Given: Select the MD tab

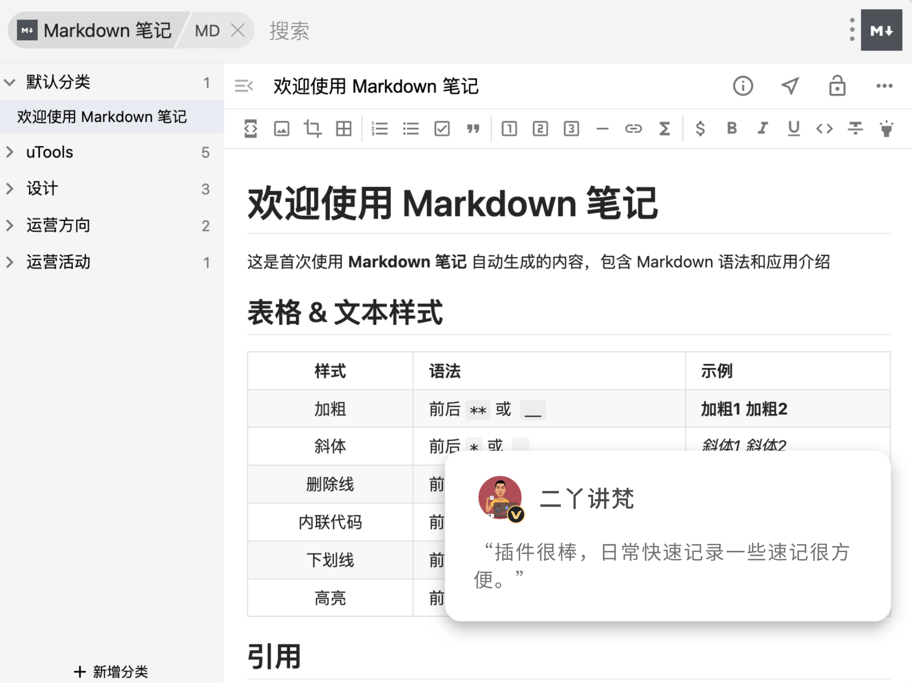Looking at the screenshot, I should (207, 31).
